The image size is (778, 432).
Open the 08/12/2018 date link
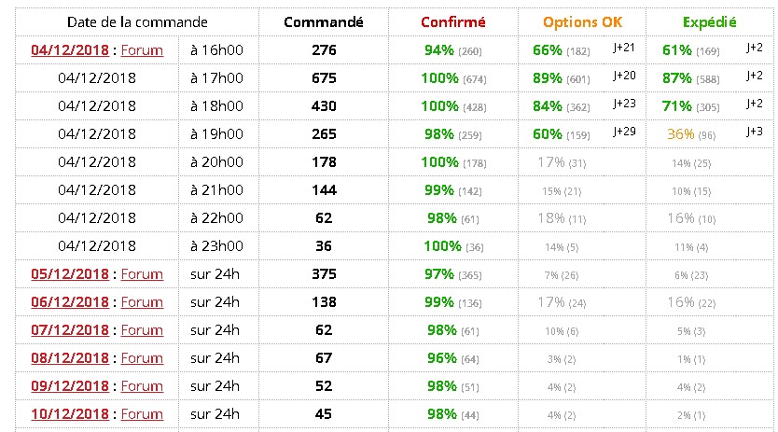pos(69,358)
